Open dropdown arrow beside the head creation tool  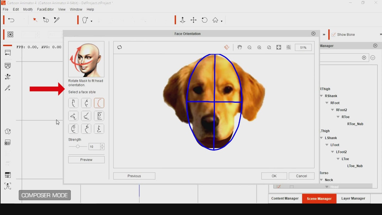coord(91,21)
